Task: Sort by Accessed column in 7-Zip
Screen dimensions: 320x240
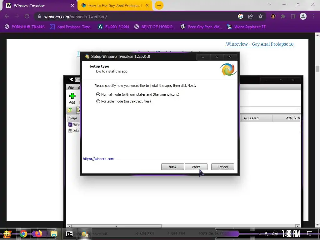Action: (256, 118)
